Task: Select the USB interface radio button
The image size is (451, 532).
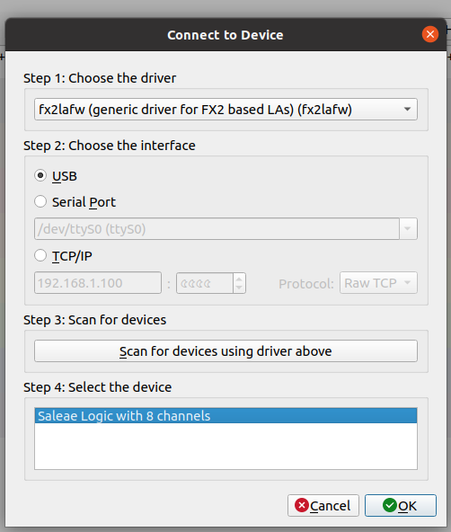Action: tap(40, 175)
